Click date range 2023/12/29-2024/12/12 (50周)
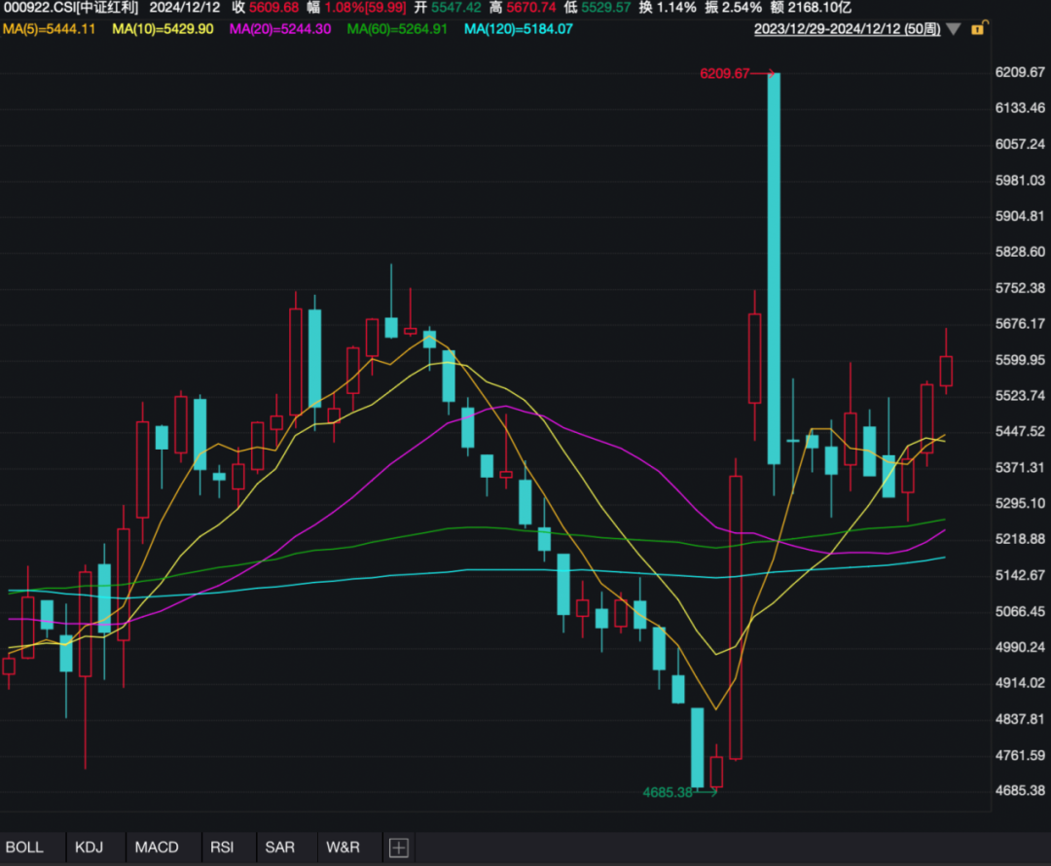1051x866 pixels. (848, 29)
